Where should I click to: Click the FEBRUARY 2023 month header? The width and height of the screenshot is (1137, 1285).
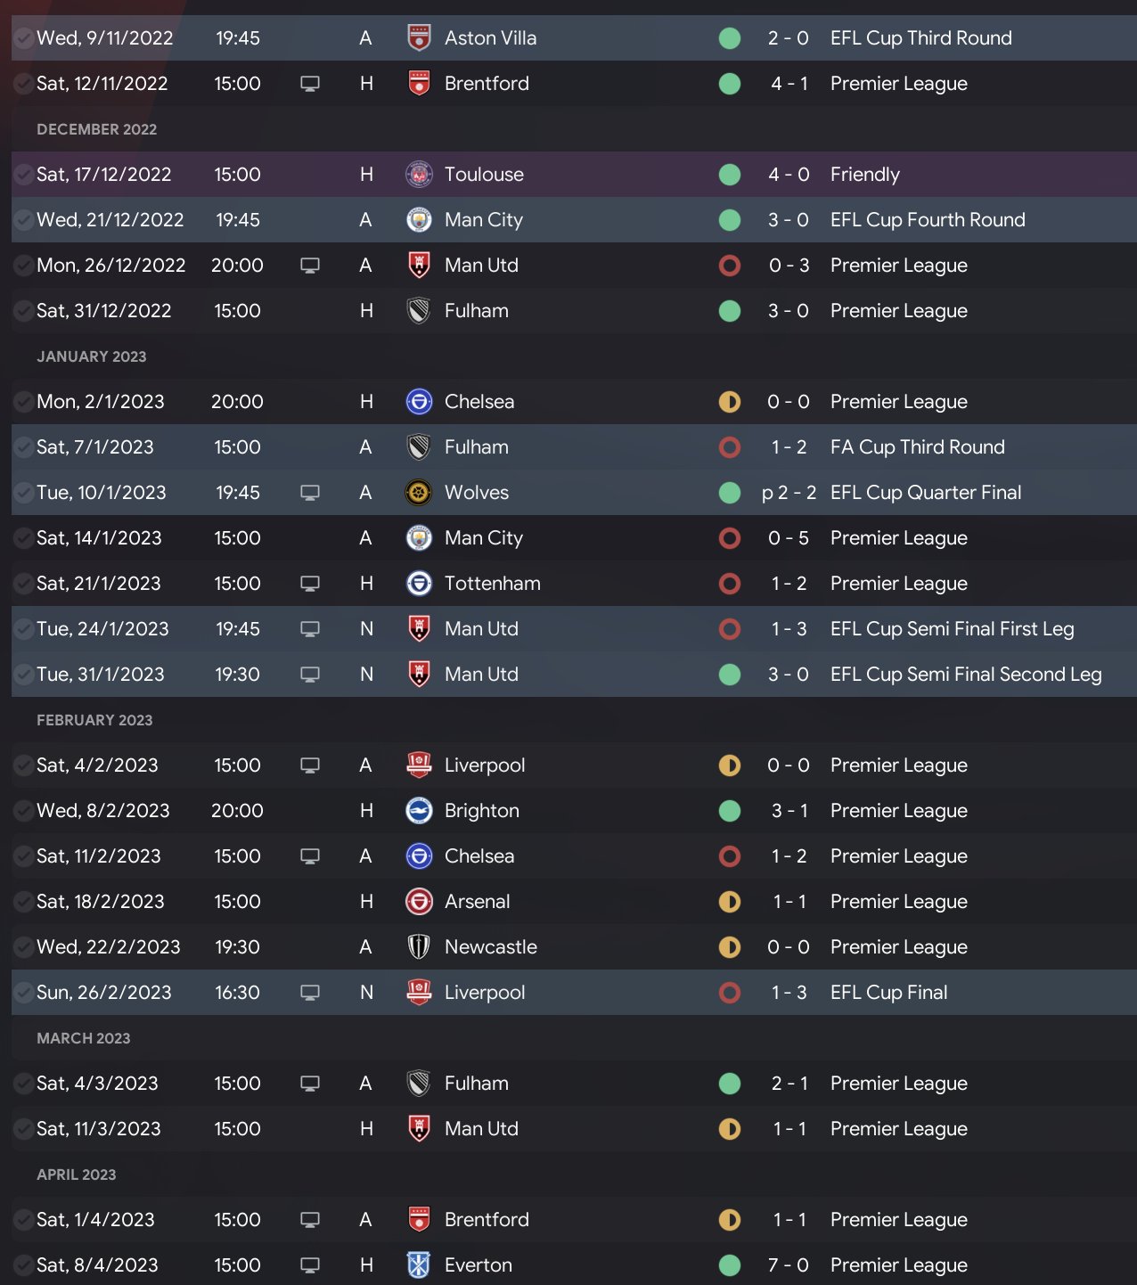(x=94, y=720)
